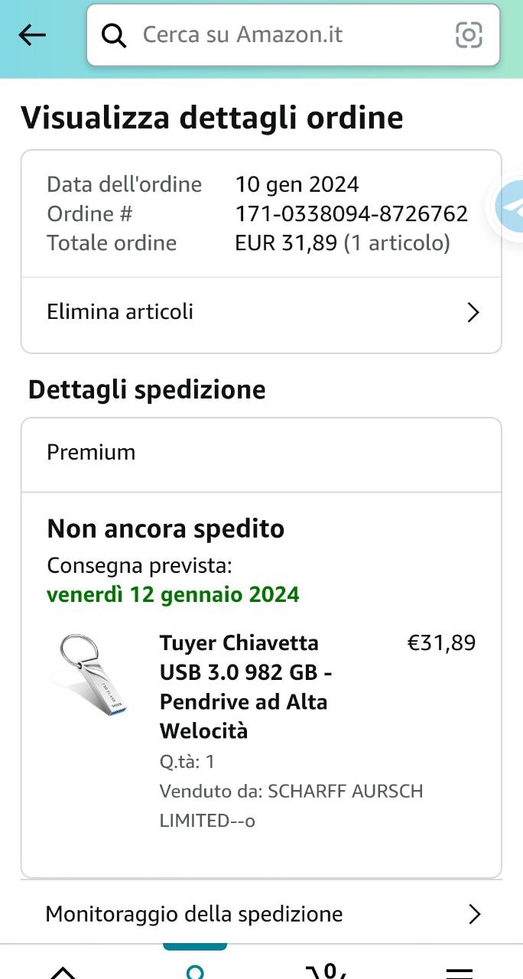Tap the USB pendrive product thumbnail
523x979 pixels.
pyautogui.click(x=89, y=675)
